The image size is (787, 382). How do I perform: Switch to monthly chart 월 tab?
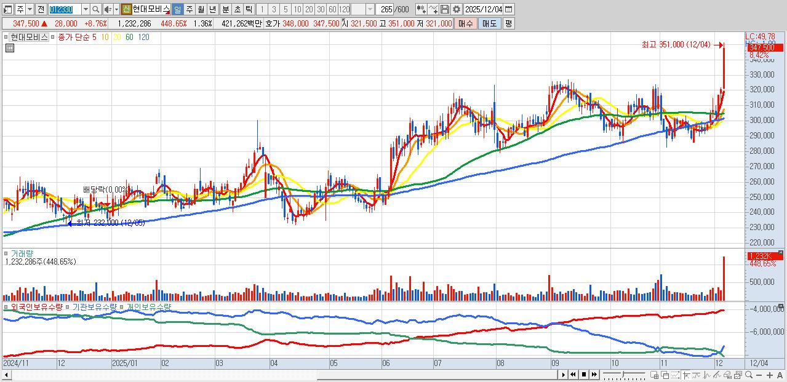pyautogui.click(x=201, y=9)
